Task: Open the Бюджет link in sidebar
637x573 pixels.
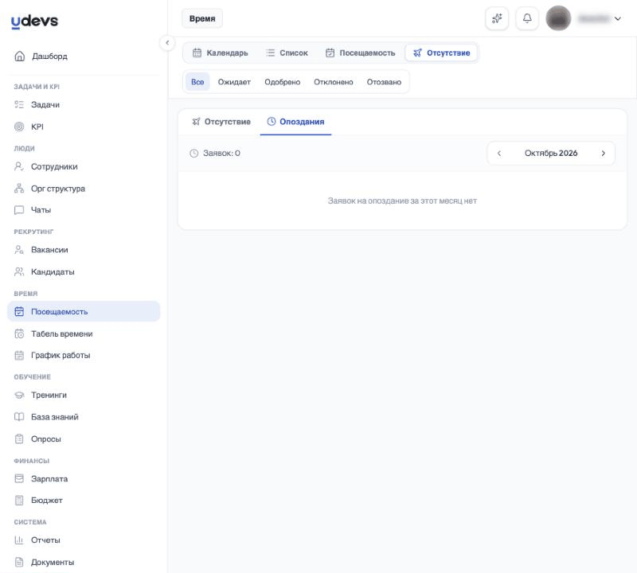Action: click(84, 501)
